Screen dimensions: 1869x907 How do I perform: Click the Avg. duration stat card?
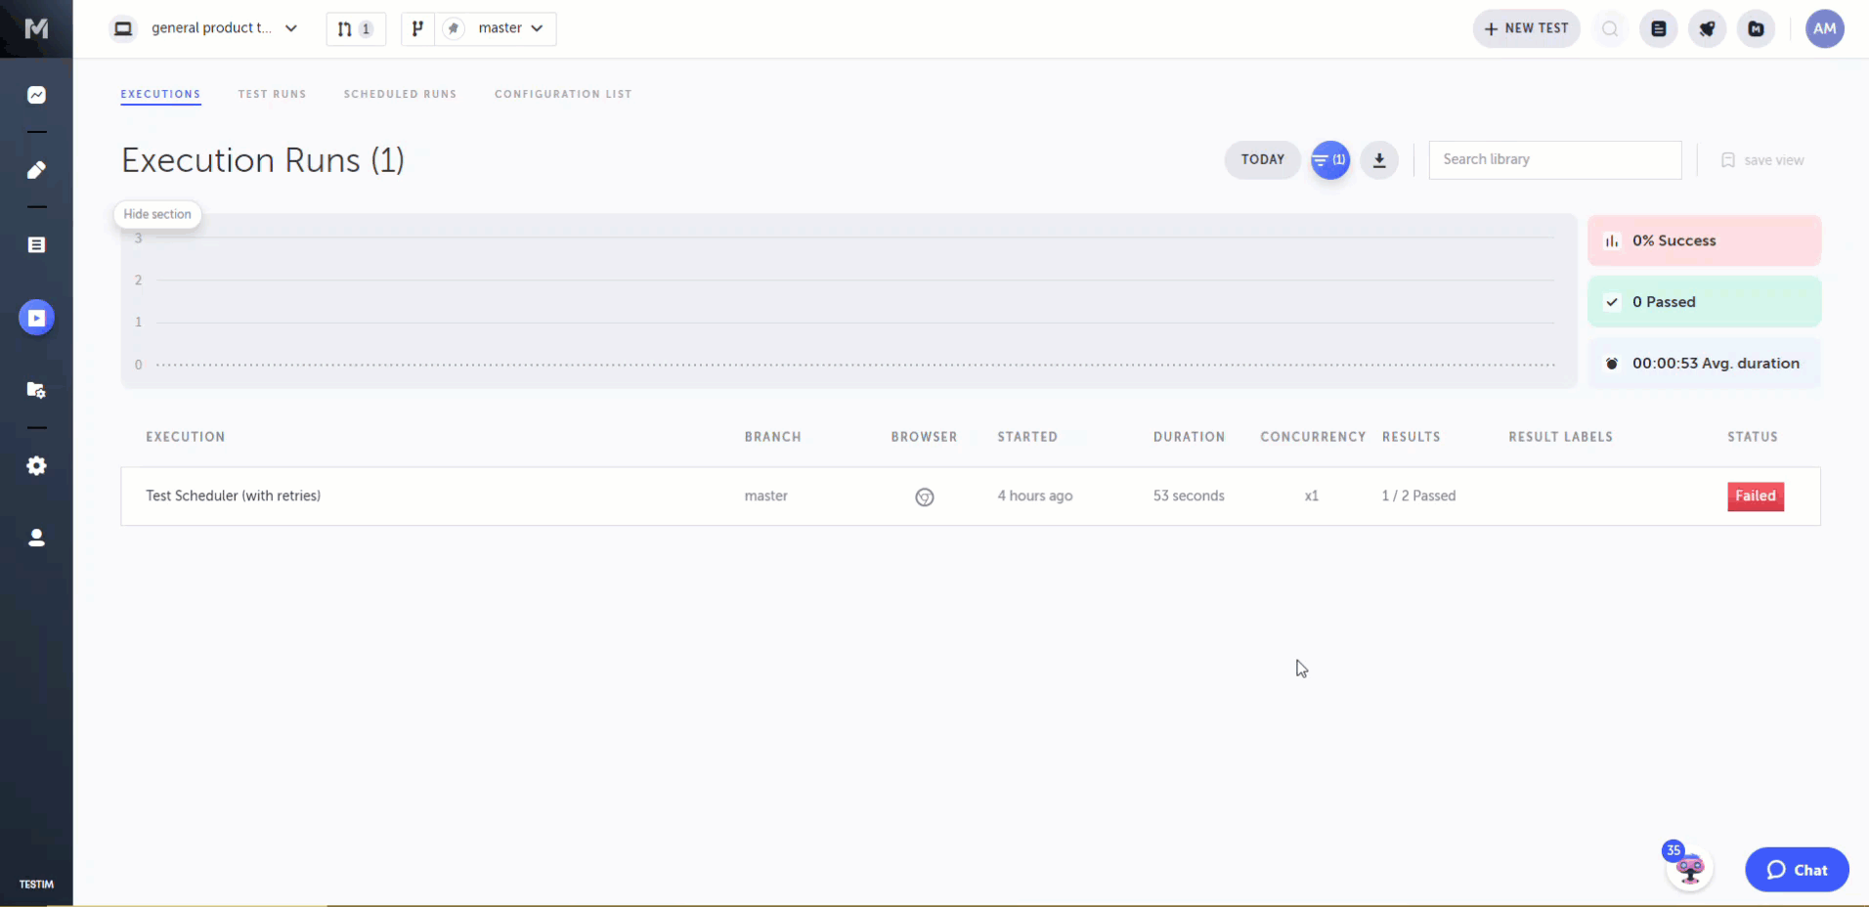[x=1704, y=364]
